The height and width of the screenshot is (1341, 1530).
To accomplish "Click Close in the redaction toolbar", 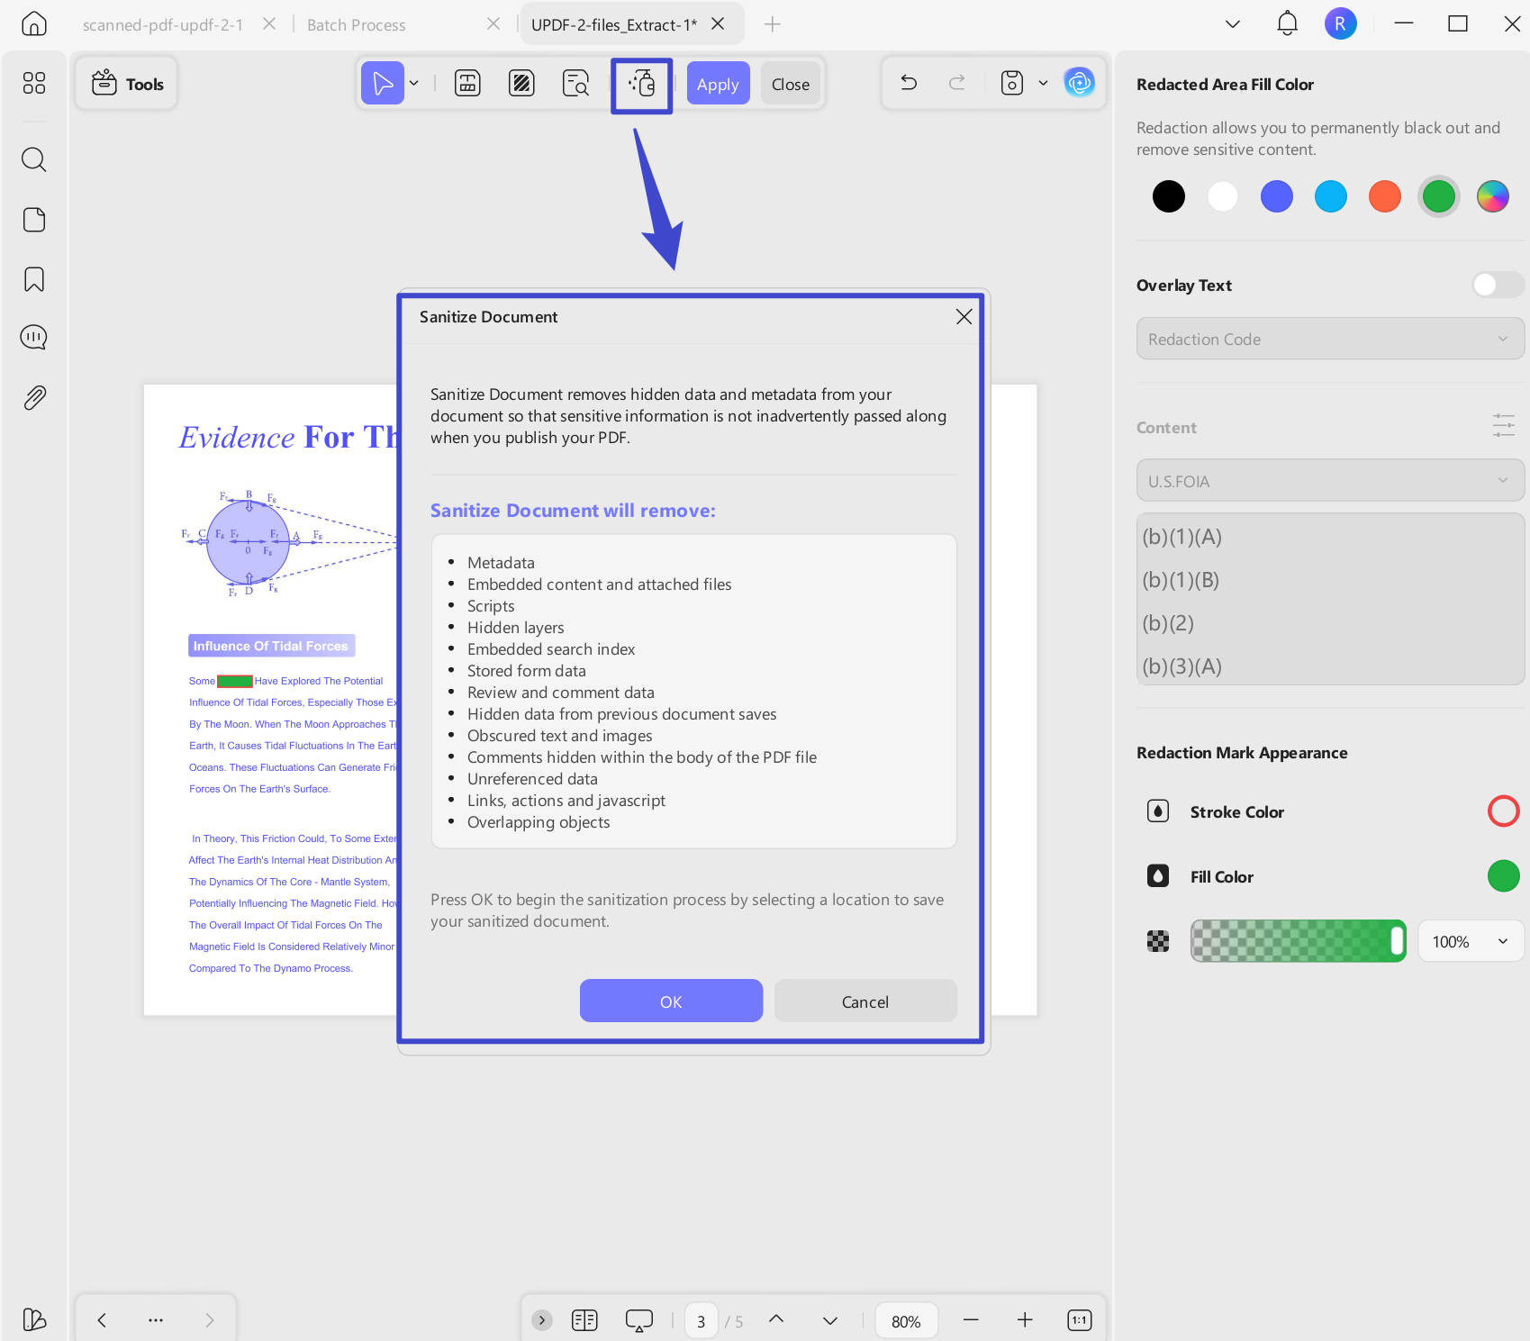I will (791, 84).
